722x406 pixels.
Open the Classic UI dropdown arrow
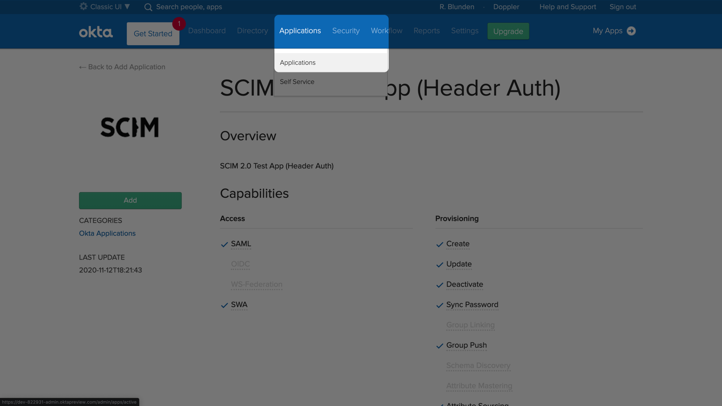click(x=127, y=7)
